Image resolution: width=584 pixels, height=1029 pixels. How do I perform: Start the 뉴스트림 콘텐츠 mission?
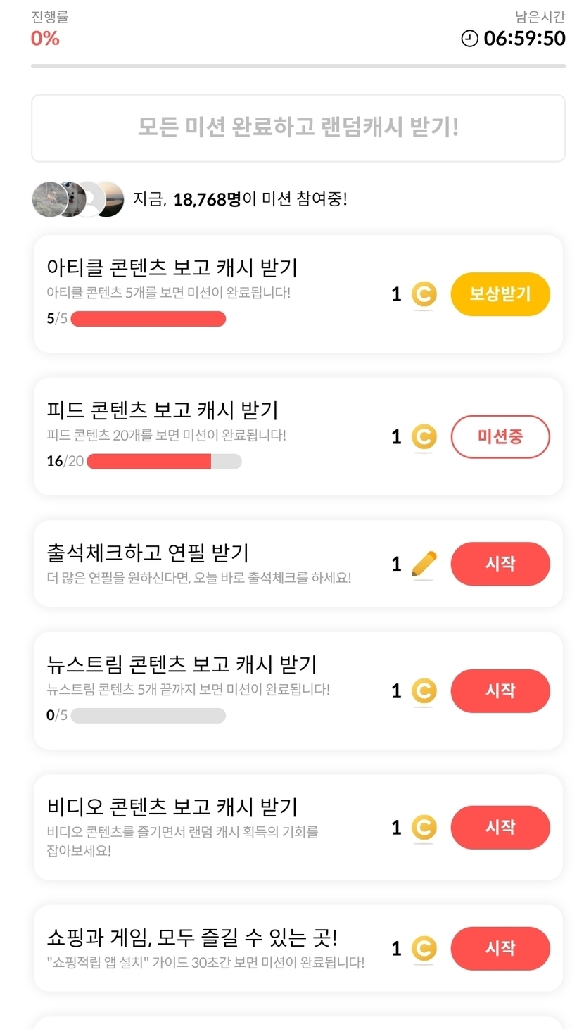tap(500, 691)
